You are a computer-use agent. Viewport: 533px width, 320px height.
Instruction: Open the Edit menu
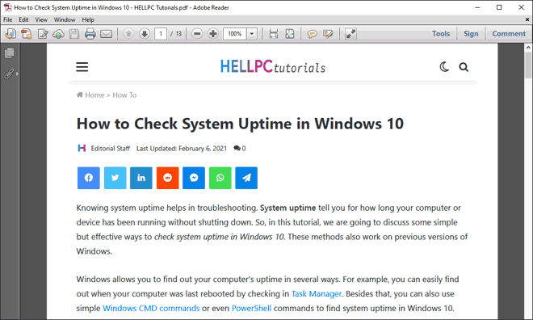[x=23, y=19]
